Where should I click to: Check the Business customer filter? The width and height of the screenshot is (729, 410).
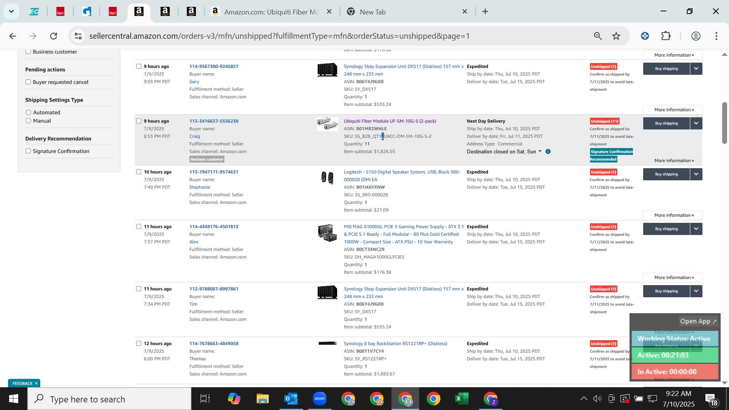pos(28,52)
